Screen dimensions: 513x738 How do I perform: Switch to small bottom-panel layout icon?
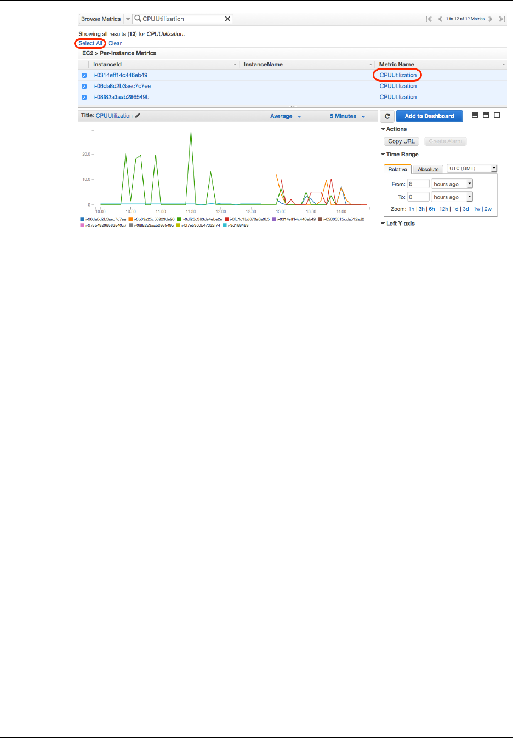475,115
